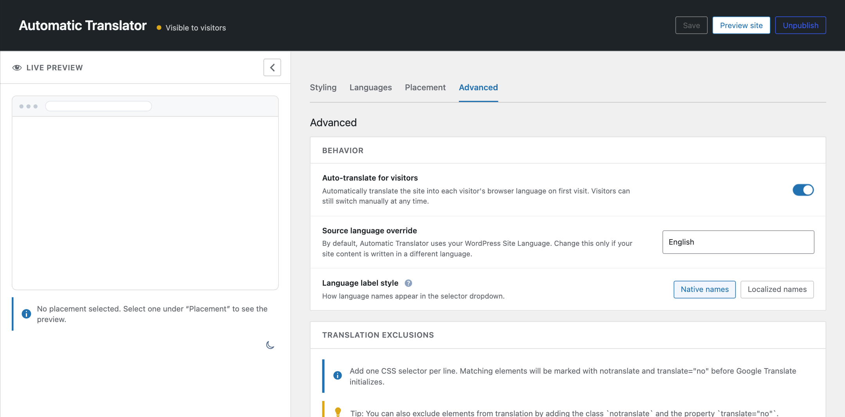Toggle dark mode moon icon
Viewport: 845px width, 417px height.
pyautogui.click(x=270, y=345)
